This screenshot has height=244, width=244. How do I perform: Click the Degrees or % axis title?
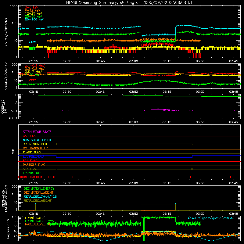[8, 228]
